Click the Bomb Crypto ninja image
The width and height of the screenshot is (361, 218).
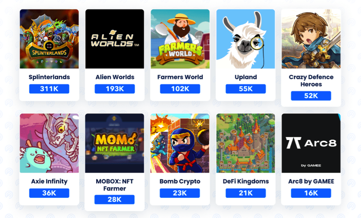tap(180, 143)
